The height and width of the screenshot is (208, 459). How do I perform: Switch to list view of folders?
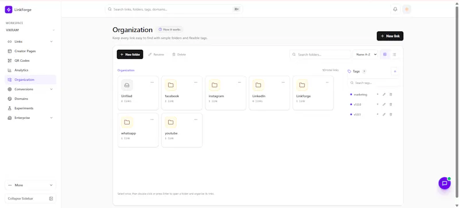(x=394, y=54)
